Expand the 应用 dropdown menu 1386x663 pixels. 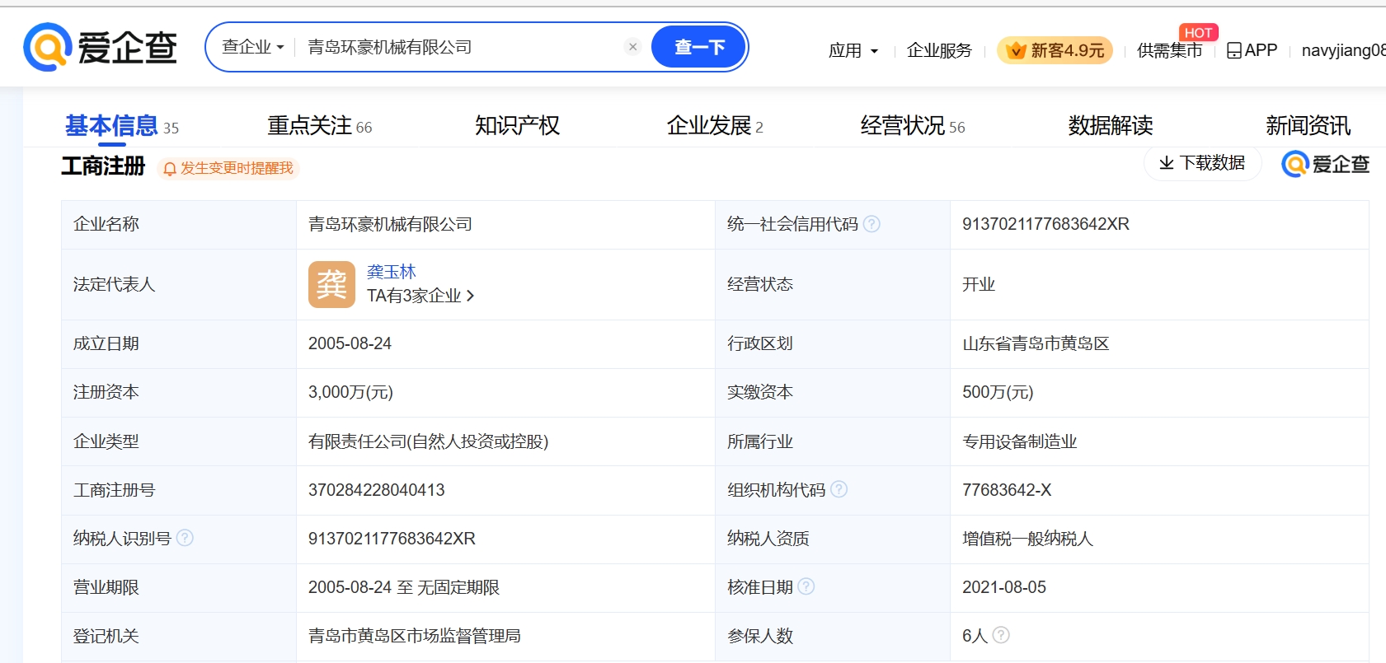(853, 50)
